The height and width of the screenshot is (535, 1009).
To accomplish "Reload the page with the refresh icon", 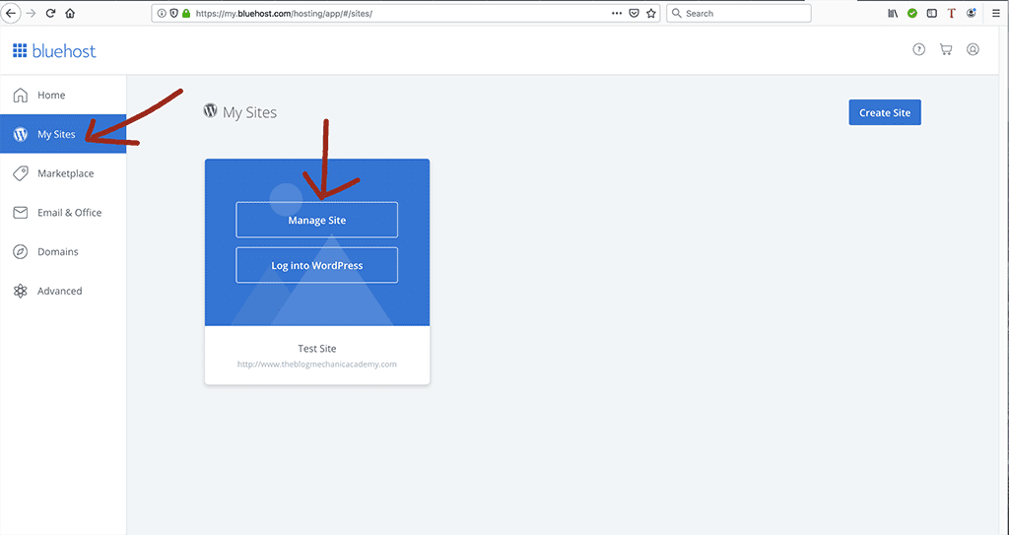I will (50, 14).
